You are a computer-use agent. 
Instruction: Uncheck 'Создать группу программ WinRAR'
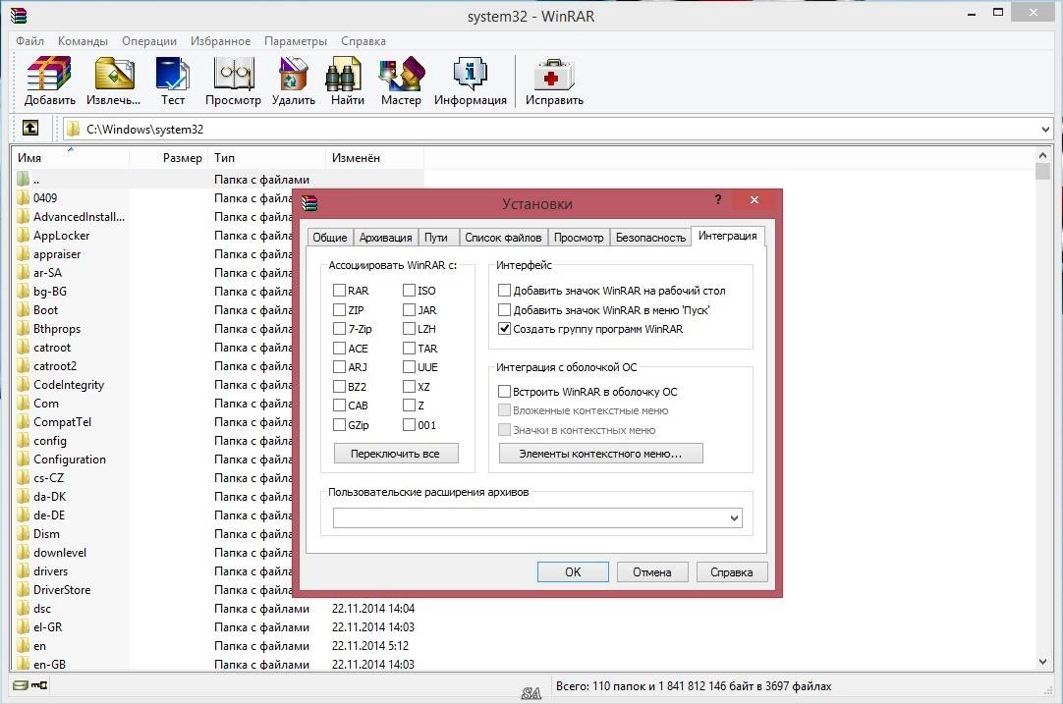point(504,329)
